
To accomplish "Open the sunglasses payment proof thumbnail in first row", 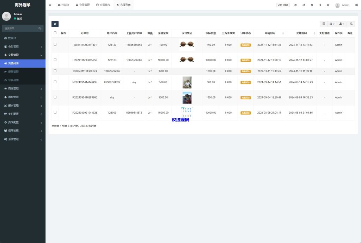I will tap(187, 44).
